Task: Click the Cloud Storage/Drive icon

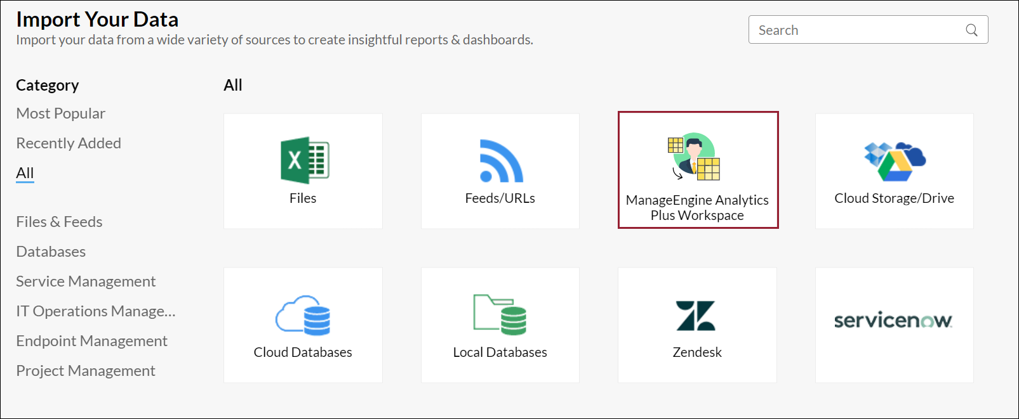Action: 895,162
